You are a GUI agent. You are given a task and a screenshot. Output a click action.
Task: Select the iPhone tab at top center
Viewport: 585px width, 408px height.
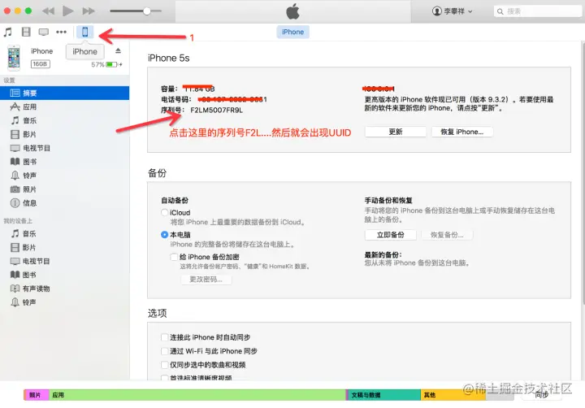pos(292,32)
